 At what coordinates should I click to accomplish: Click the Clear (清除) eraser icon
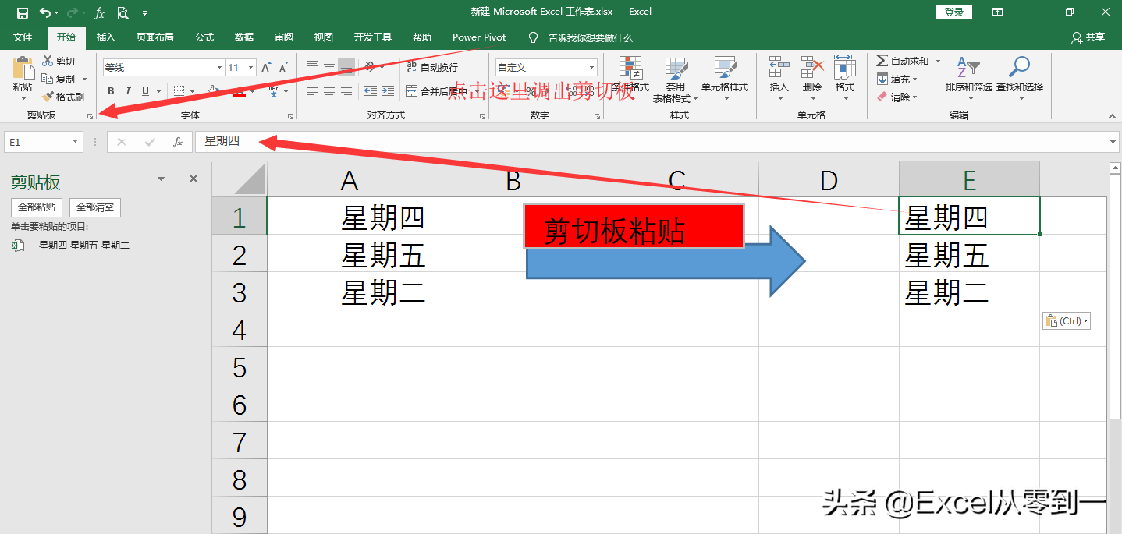click(x=882, y=97)
